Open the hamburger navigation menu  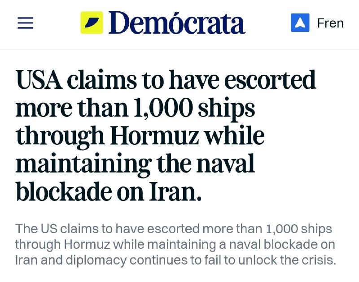coord(26,23)
